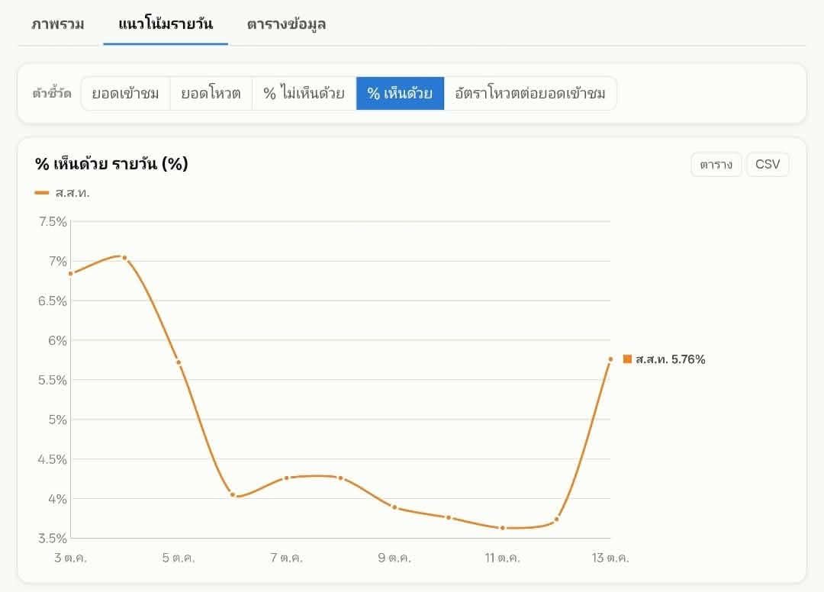The width and height of the screenshot is (824, 592).
Task: Click the 13 ต.ค. x-axis label
Action: point(610,558)
